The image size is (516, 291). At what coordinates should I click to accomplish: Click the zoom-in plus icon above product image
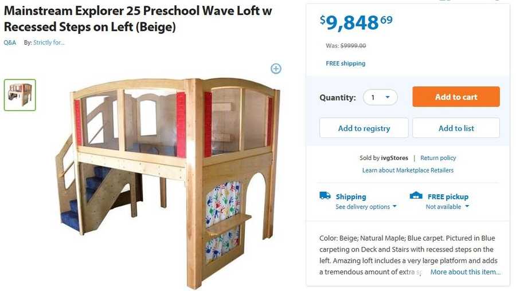(x=276, y=69)
